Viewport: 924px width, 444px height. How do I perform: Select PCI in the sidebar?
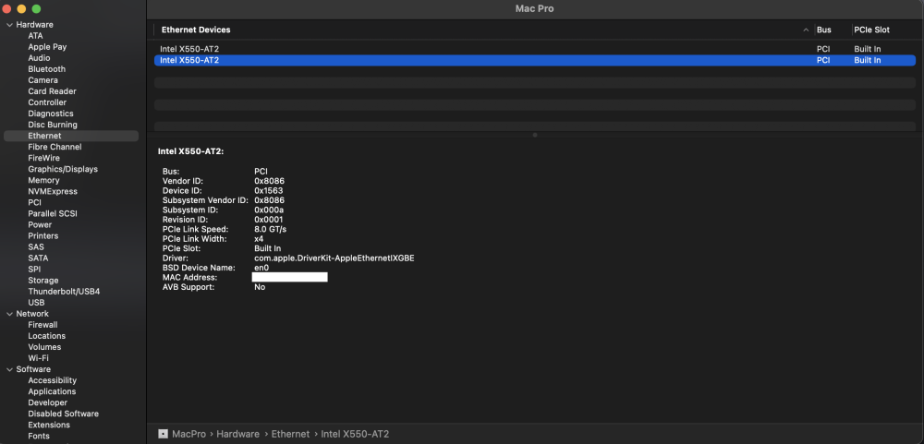click(x=35, y=202)
